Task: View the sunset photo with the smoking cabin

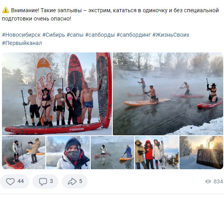Action: click(x=201, y=153)
